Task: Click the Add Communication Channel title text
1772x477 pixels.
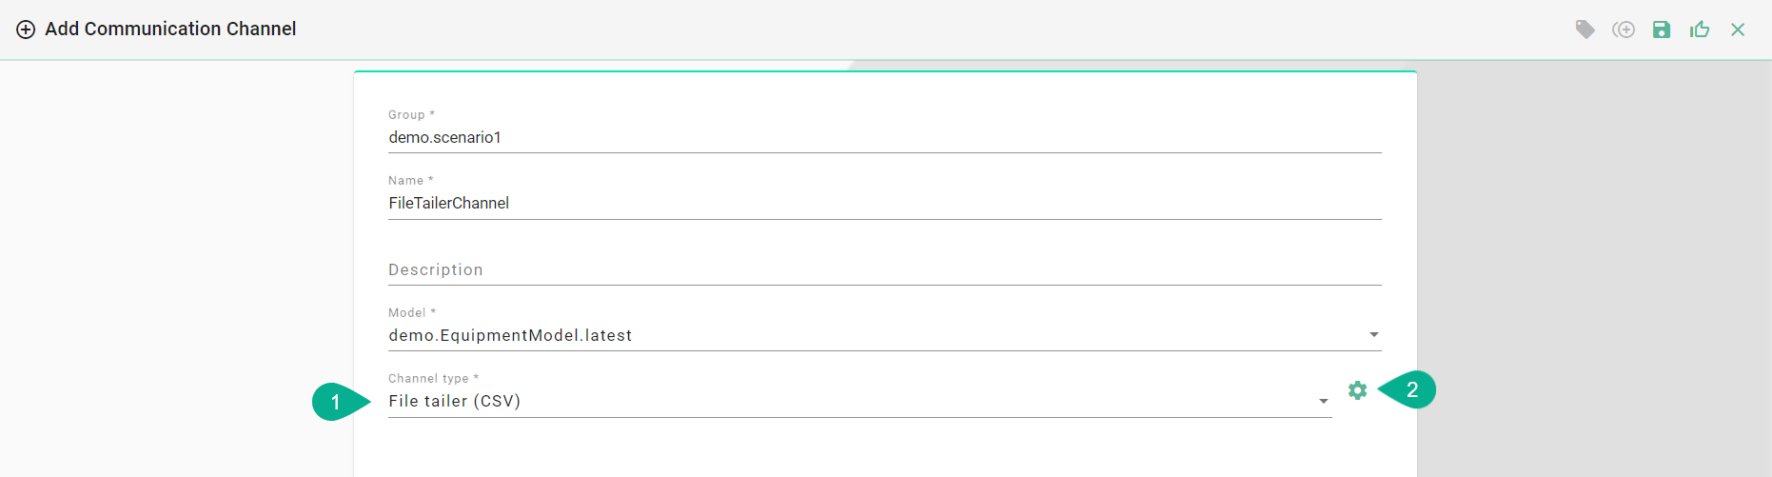Action: 170,30
